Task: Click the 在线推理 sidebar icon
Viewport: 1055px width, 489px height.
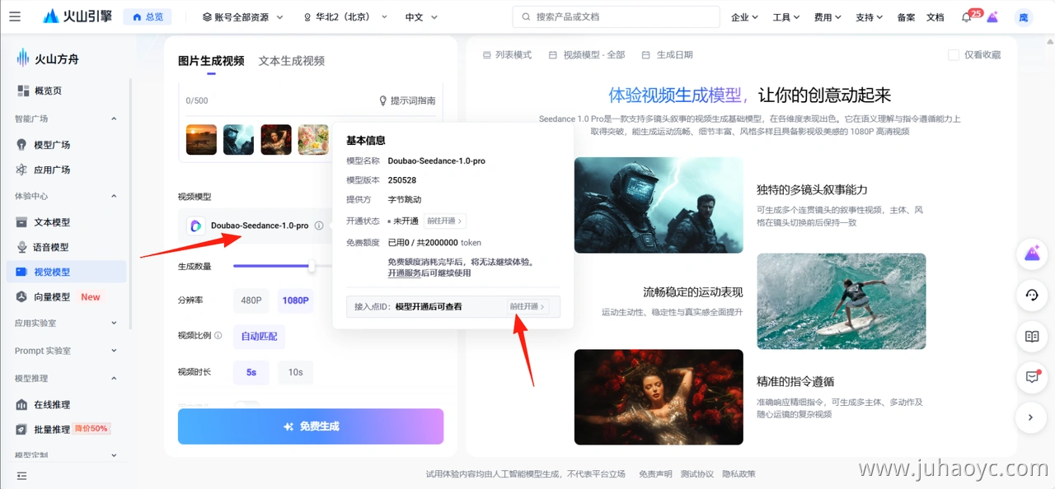Action: tap(22, 405)
